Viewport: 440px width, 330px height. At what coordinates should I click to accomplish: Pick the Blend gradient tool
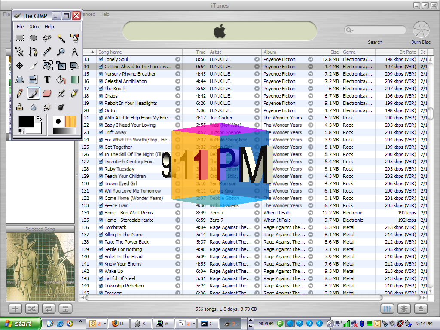tap(75, 79)
